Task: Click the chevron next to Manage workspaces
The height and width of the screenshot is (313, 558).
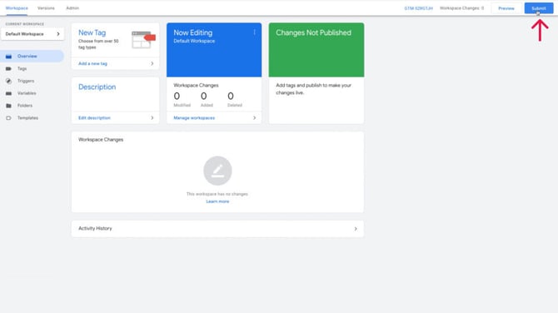Action: coord(254,117)
